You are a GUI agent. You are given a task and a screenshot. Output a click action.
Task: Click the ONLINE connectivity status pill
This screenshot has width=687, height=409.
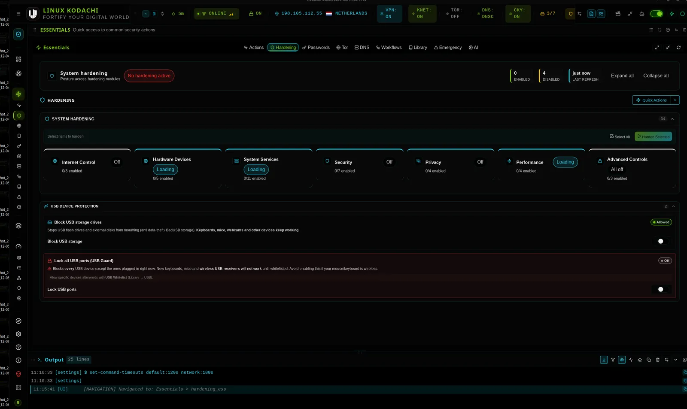point(216,14)
